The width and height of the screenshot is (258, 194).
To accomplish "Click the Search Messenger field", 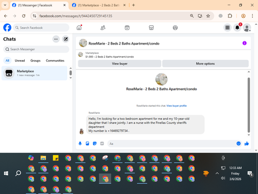I will [x=36, y=49].
